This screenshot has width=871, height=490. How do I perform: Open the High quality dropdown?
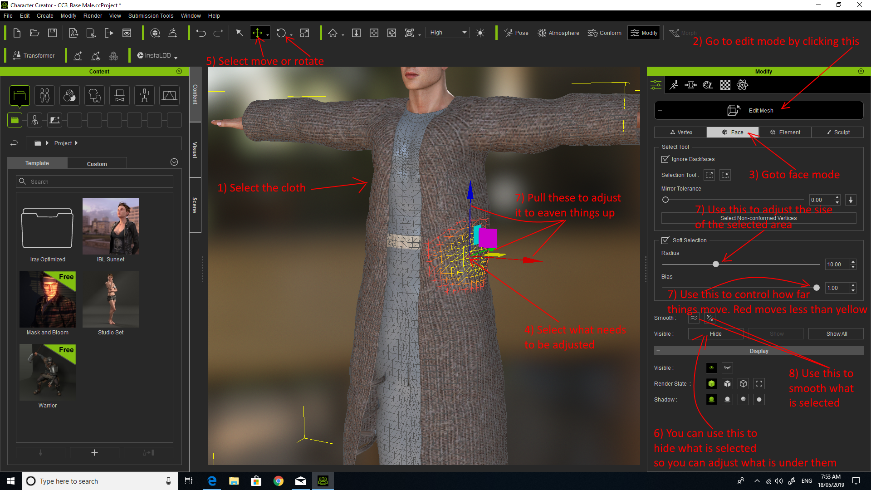tap(447, 33)
